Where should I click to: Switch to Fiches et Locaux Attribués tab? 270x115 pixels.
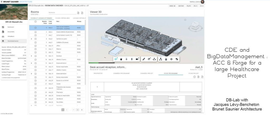coord(41,18)
